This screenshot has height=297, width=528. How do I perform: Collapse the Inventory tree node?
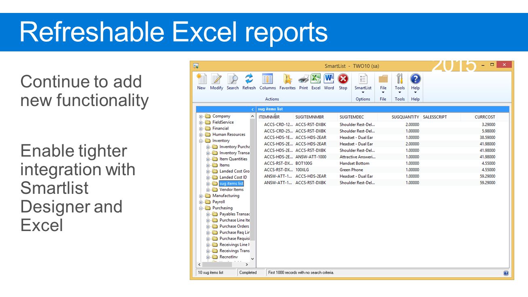coord(201,141)
